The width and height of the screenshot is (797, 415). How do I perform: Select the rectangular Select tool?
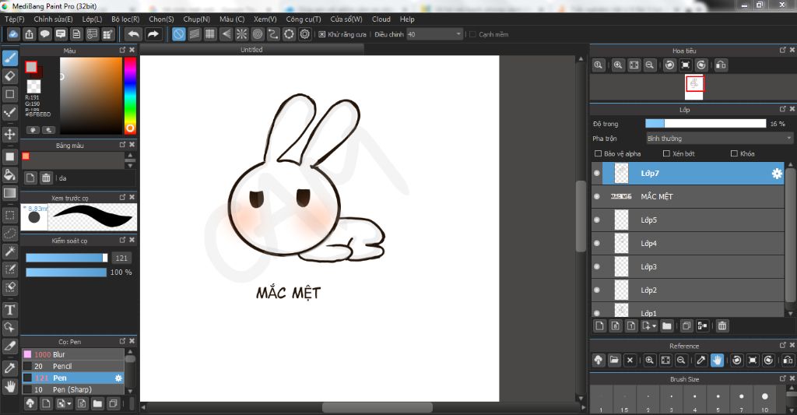point(9,215)
